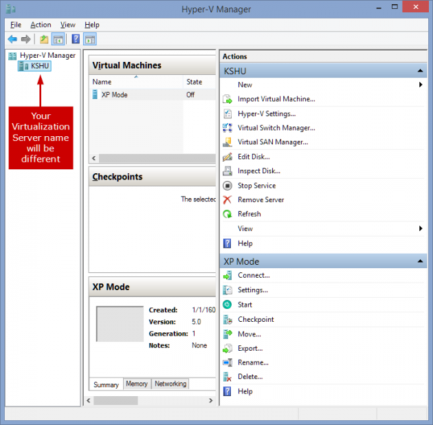Select the KSHU server in the tree
Screen dimensions: 433x425
(34, 66)
